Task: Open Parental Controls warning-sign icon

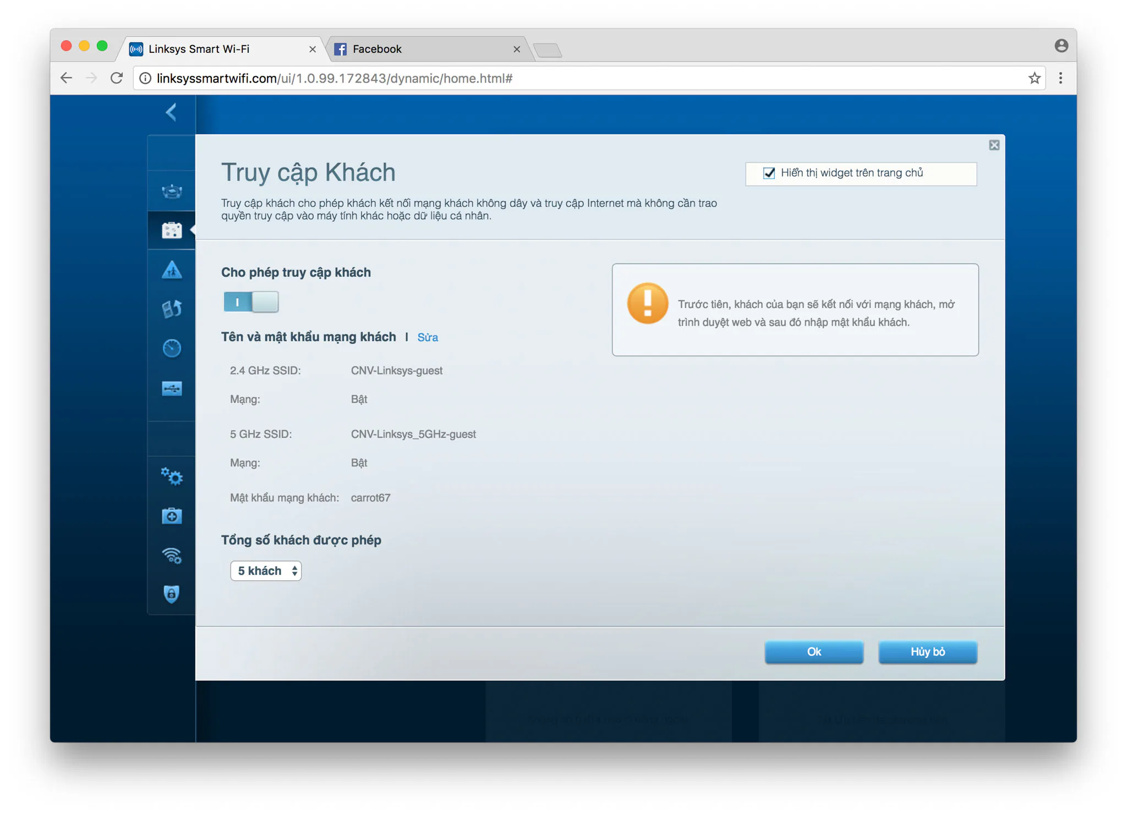Action: click(x=172, y=269)
